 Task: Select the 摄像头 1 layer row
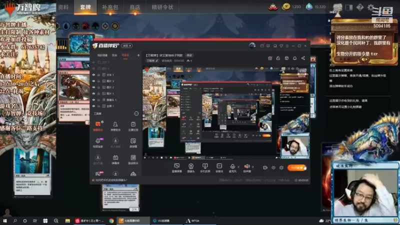[116, 99]
